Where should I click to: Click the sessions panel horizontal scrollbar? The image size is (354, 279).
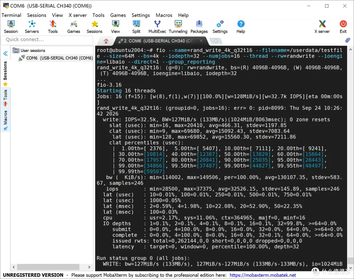48,267
